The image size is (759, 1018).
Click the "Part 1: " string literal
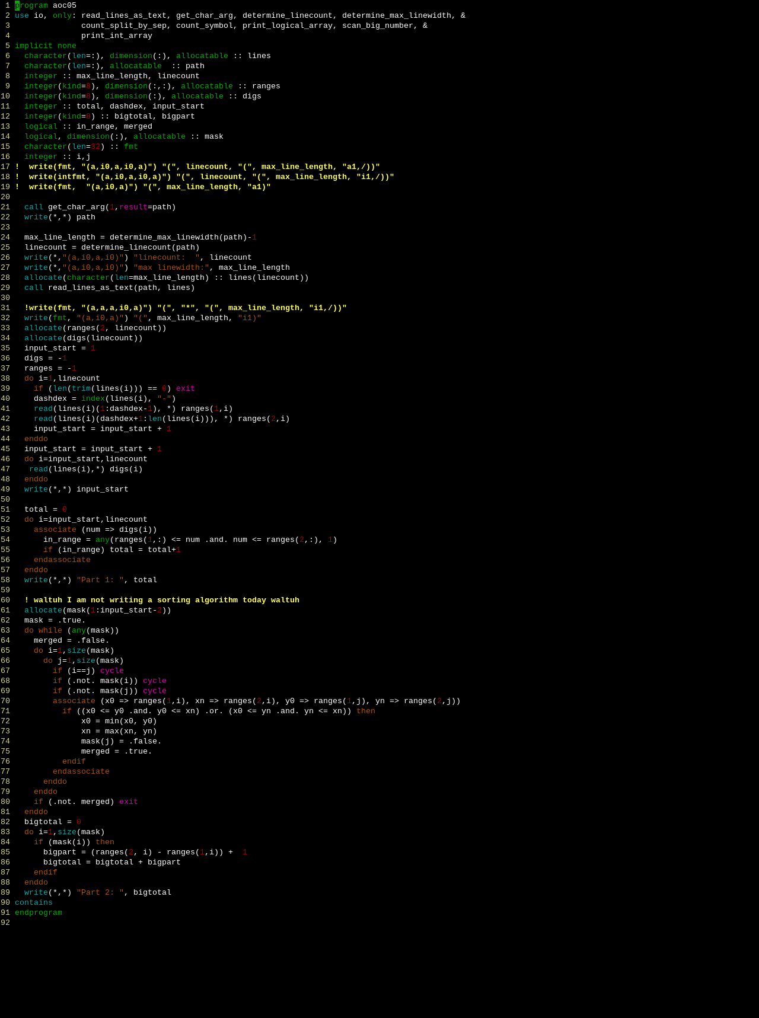point(100,580)
